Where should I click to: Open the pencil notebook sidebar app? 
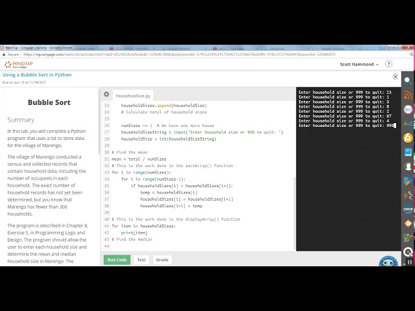(x=408, y=181)
